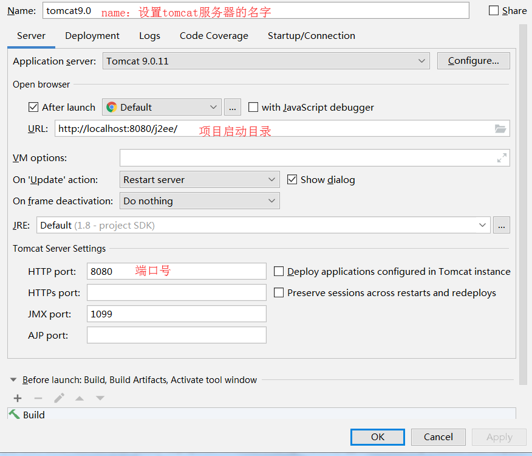This screenshot has height=456, width=532.
Task: Click the Chrome icon in browser selector
Action: click(112, 108)
